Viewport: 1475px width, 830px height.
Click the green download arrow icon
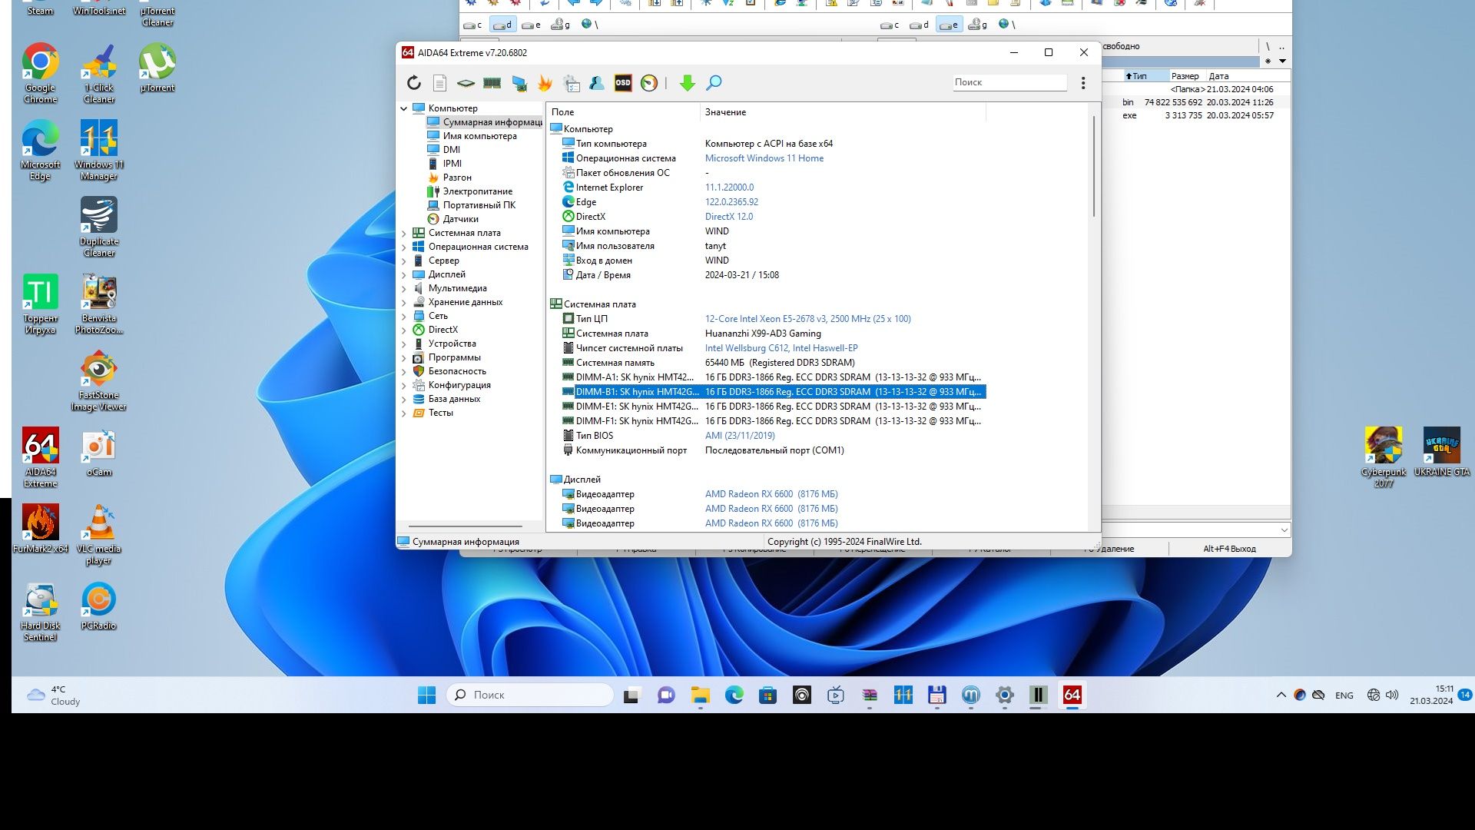(x=688, y=83)
